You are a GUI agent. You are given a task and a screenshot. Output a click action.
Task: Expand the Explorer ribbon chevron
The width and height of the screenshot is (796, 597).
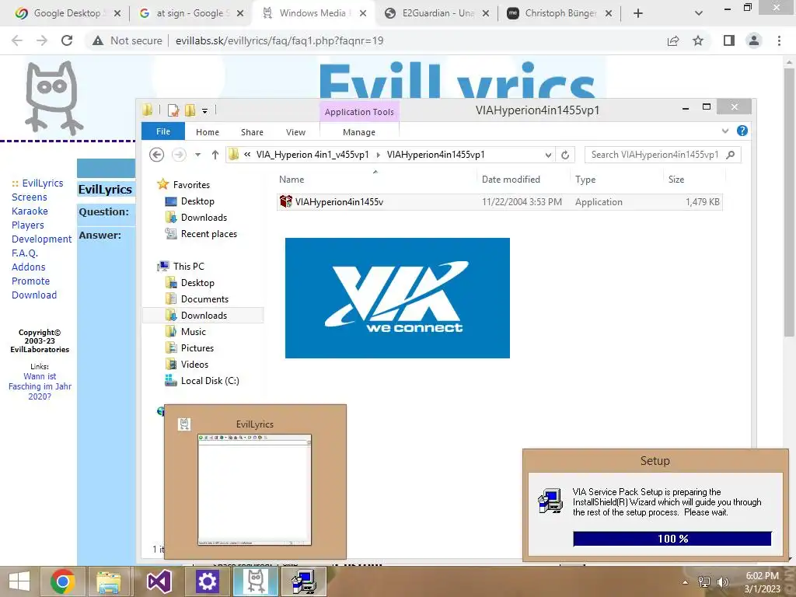[725, 131]
